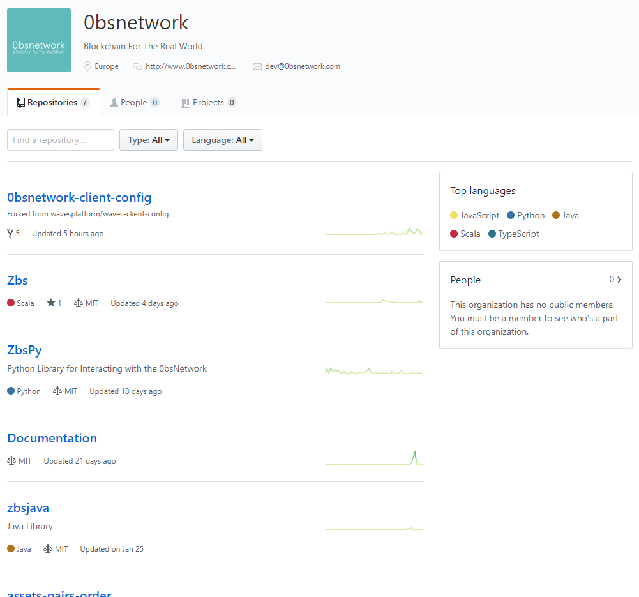Click the Repositories book icon

coord(21,103)
